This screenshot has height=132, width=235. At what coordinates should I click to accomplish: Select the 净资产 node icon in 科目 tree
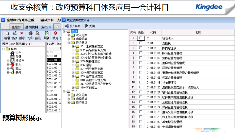click(12, 60)
